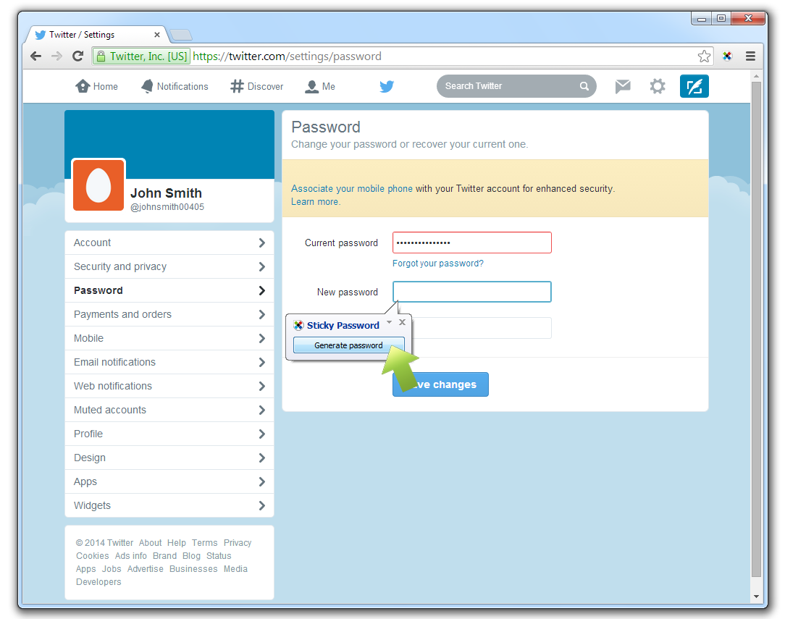Open Apps settings section
Viewport: 785px width, 619px height.
[x=169, y=482]
